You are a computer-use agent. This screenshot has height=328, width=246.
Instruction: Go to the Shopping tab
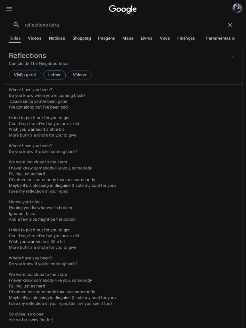click(82, 38)
